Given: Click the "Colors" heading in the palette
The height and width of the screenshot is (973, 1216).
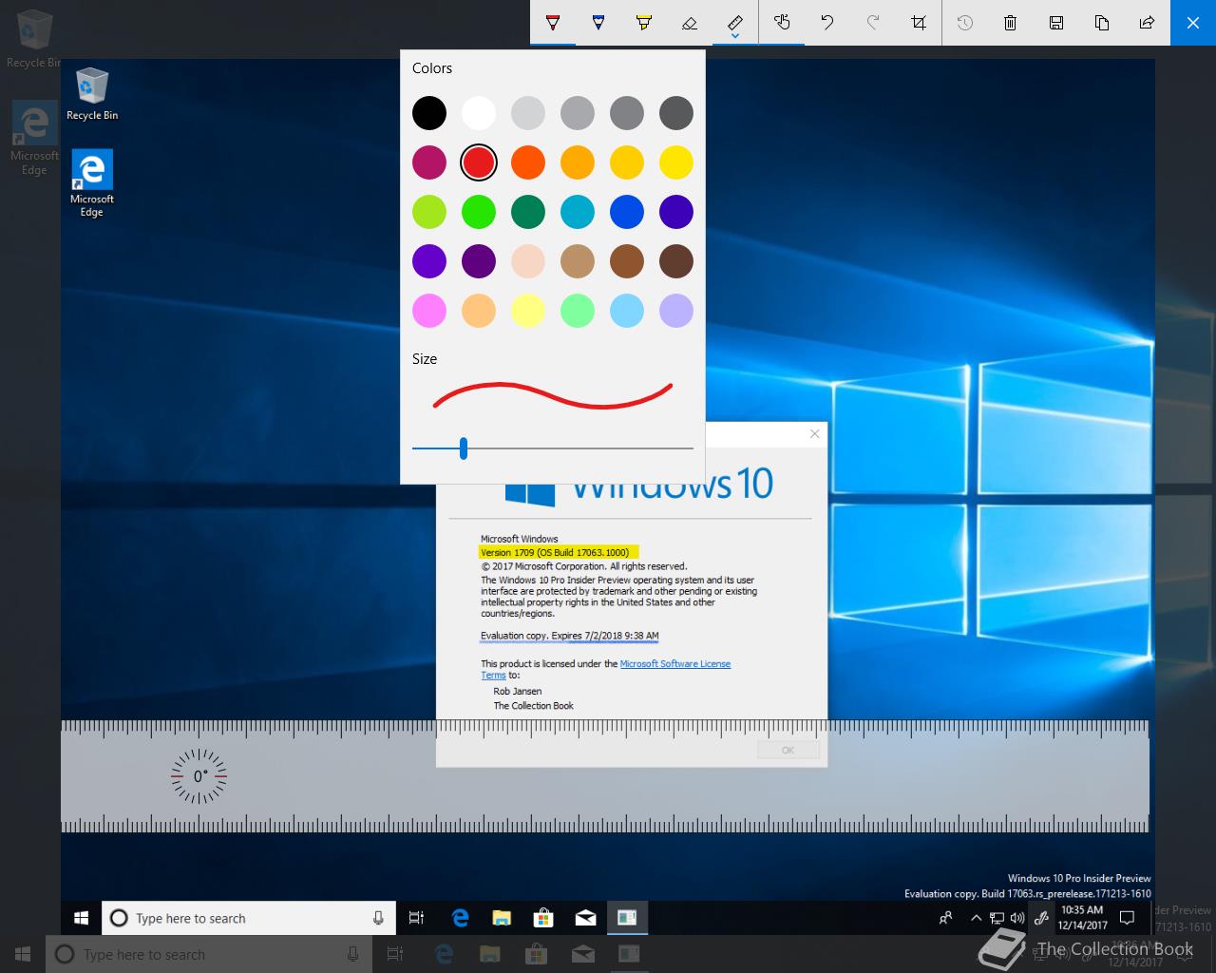Looking at the screenshot, I should [x=432, y=68].
